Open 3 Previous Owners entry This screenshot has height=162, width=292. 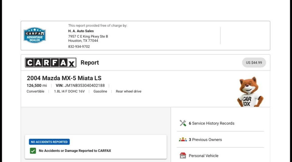coord(205,140)
